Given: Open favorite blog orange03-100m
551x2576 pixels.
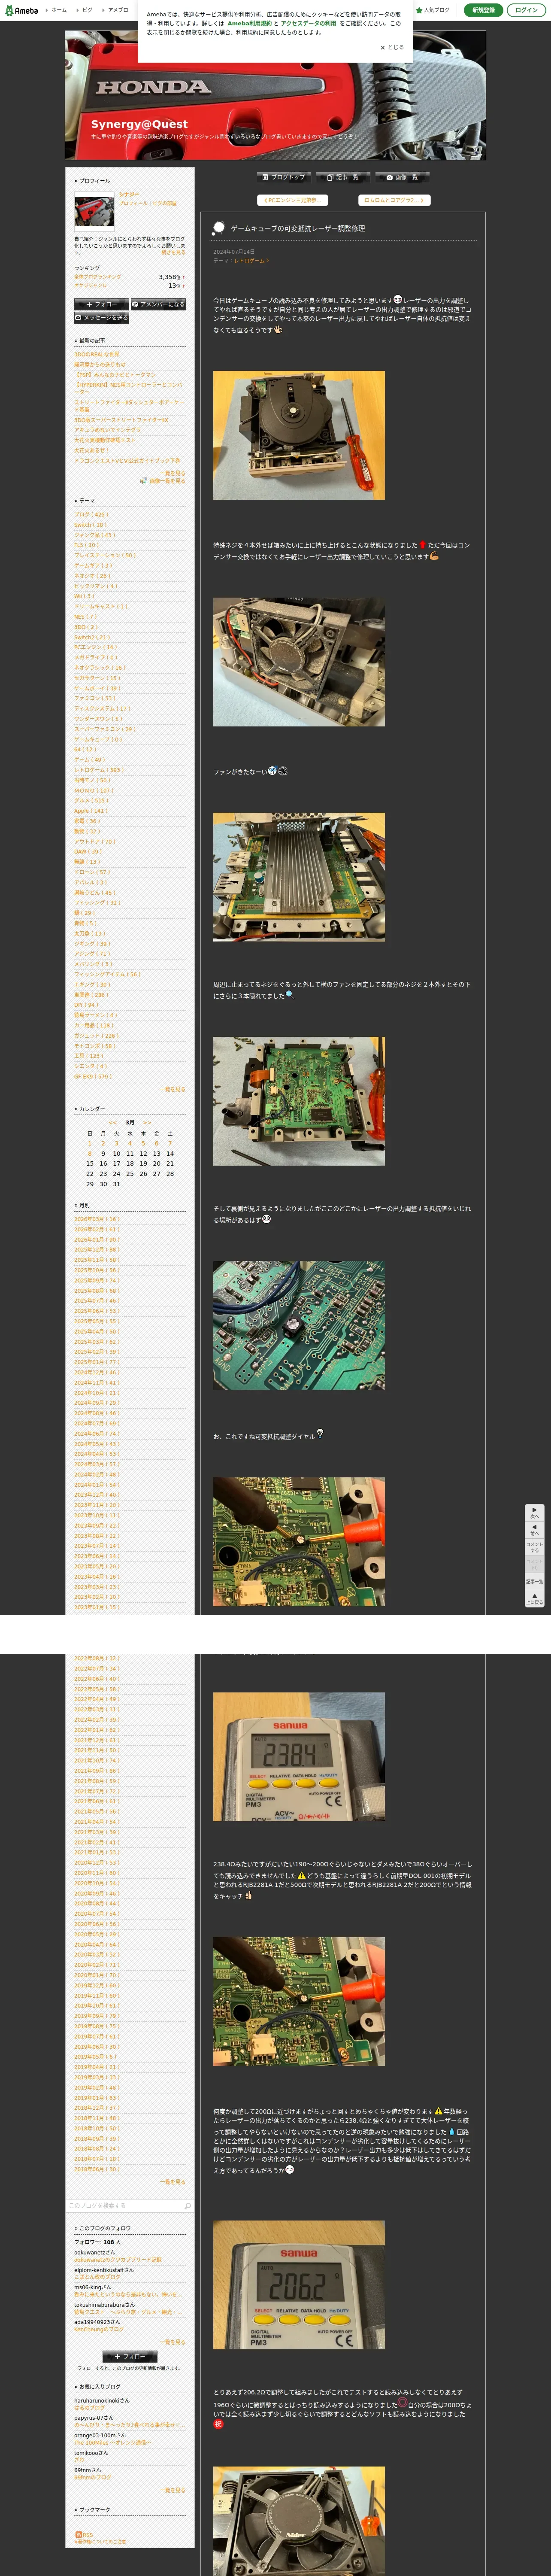Looking at the screenshot, I should tap(100, 2435).
